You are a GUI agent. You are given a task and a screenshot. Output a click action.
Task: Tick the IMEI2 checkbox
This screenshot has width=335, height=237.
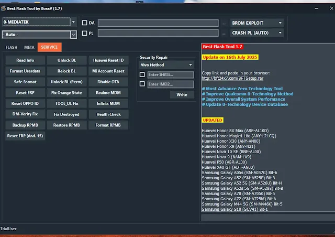pyautogui.click(x=142, y=84)
